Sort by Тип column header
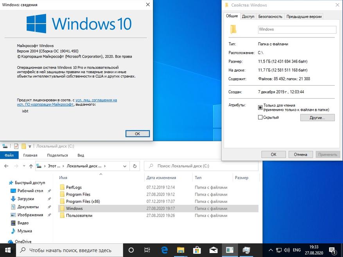 198,178
